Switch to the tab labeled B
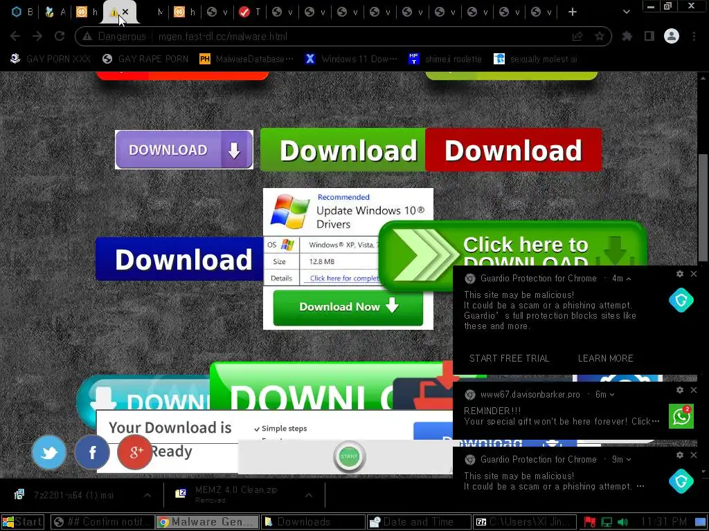Screen dimensions: 709x531 [x=23, y=12]
